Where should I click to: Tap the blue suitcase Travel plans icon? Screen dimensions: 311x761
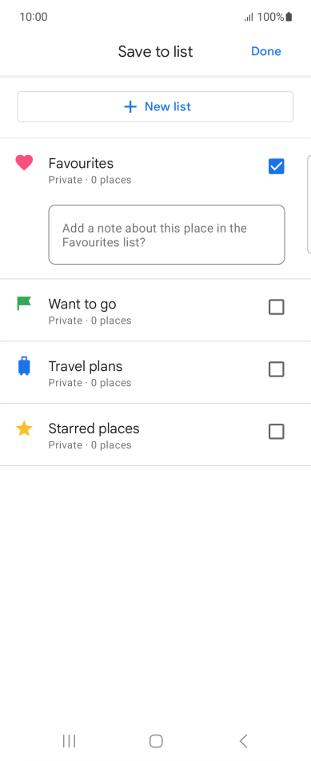pos(24,366)
